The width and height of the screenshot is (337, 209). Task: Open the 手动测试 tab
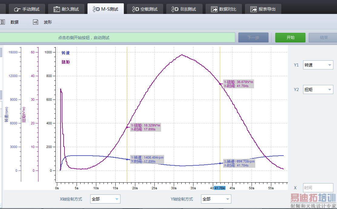coord(27,9)
